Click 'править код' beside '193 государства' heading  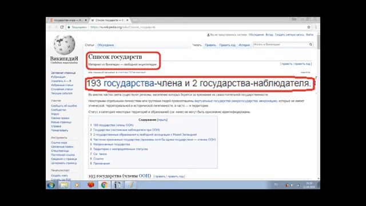click(x=176, y=177)
